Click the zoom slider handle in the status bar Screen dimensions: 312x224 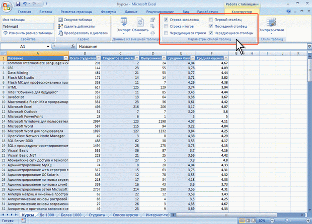click(287, 220)
